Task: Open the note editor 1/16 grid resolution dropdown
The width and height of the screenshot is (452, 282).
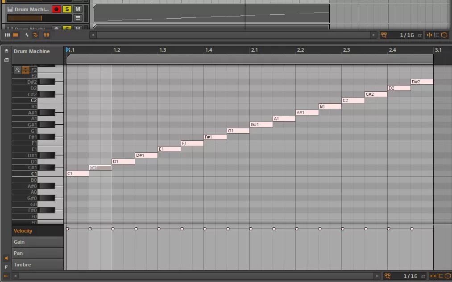Action: 410,276
